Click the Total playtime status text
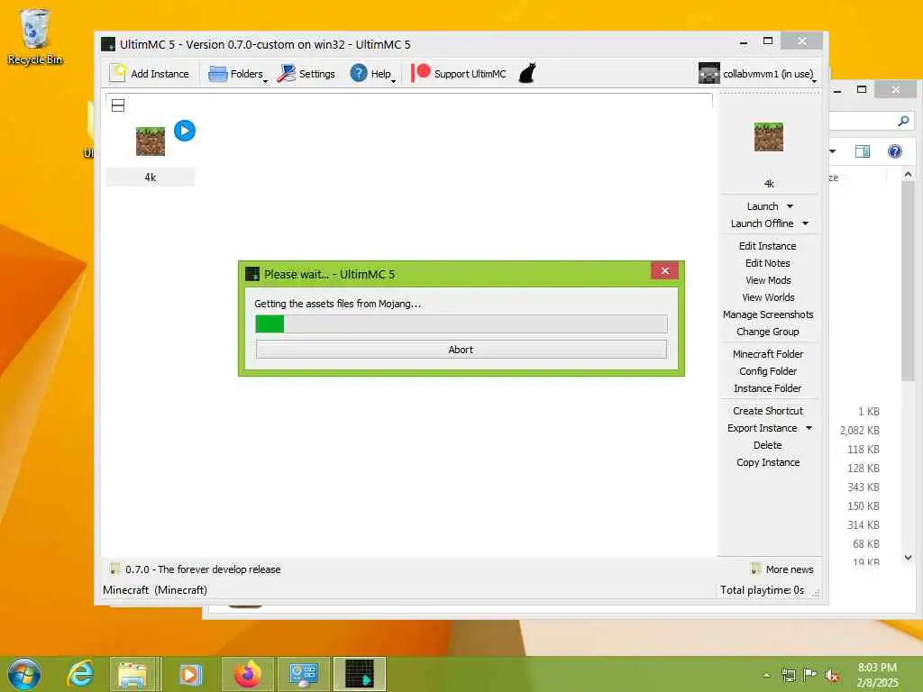The width and height of the screenshot is (923, 692). (x=762, y=589)
